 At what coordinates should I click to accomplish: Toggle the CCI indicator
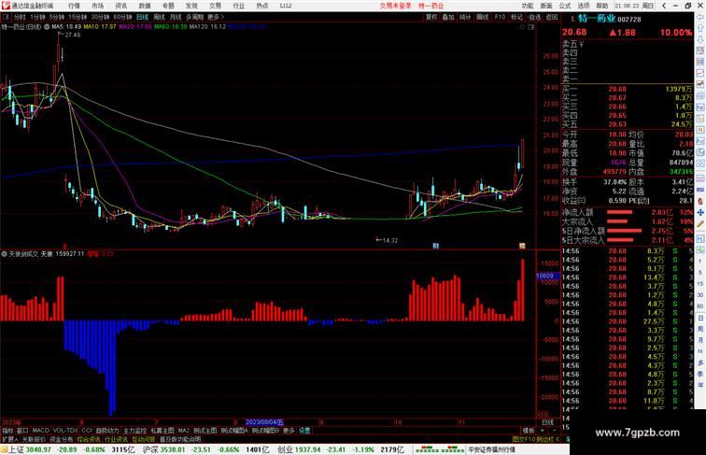pyautogui.click(x=87, y=431)
